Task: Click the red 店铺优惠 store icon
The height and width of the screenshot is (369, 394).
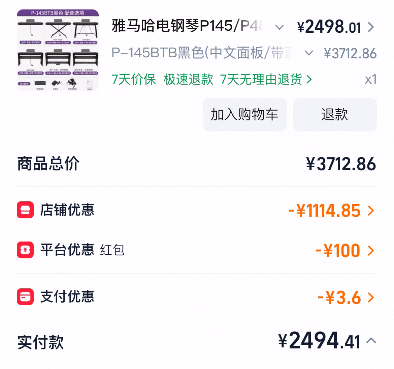Action: 25,210
